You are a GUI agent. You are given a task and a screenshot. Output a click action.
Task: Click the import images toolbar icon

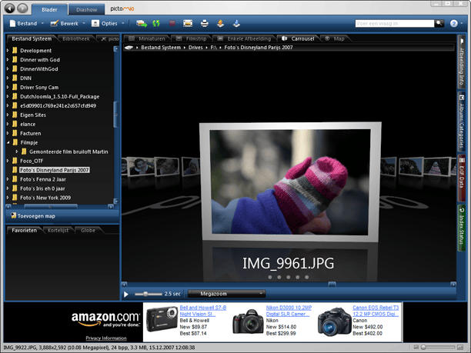[142, 23]
